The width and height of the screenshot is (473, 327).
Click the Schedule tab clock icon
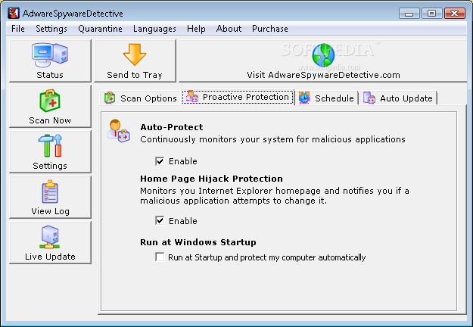[304, 98]
